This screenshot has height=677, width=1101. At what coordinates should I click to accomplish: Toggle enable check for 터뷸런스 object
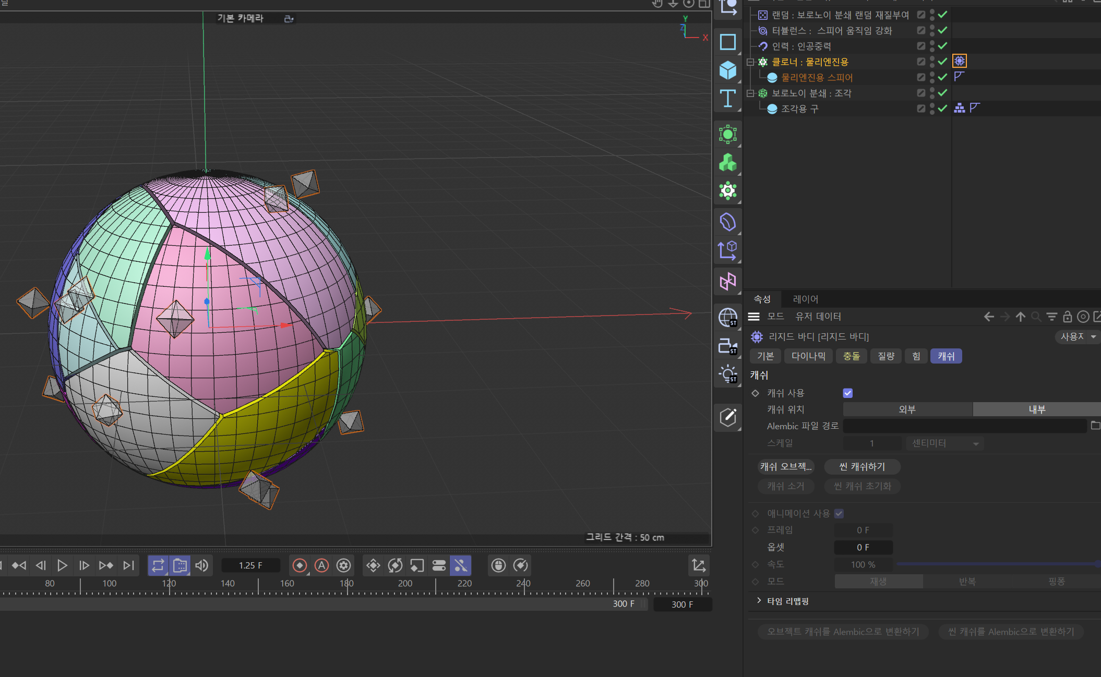point(942,30)
